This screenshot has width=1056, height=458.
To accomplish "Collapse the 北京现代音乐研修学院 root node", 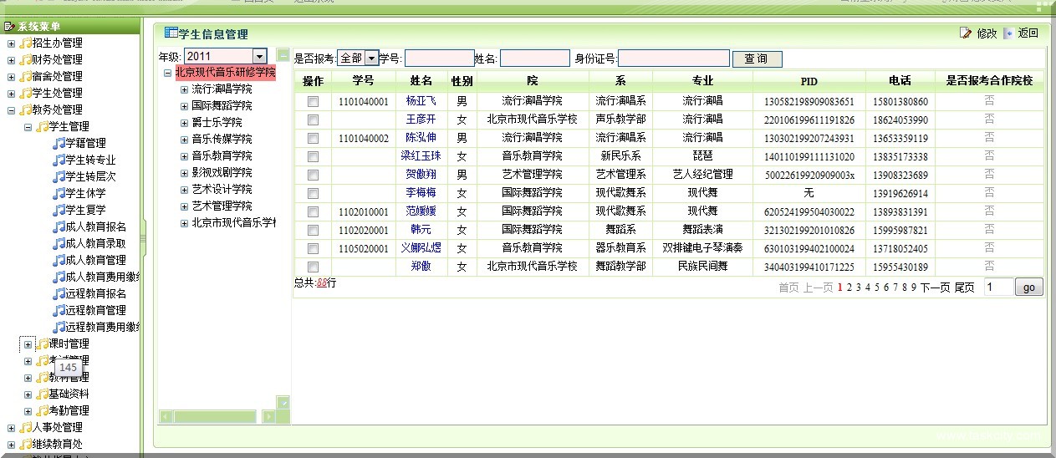I will [167, 73].
